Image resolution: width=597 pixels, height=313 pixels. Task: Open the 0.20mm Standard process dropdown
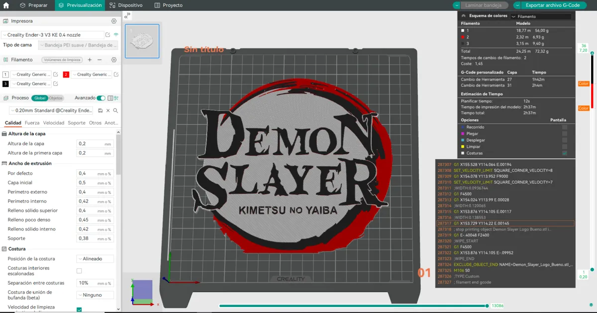[x=52, y=110]
